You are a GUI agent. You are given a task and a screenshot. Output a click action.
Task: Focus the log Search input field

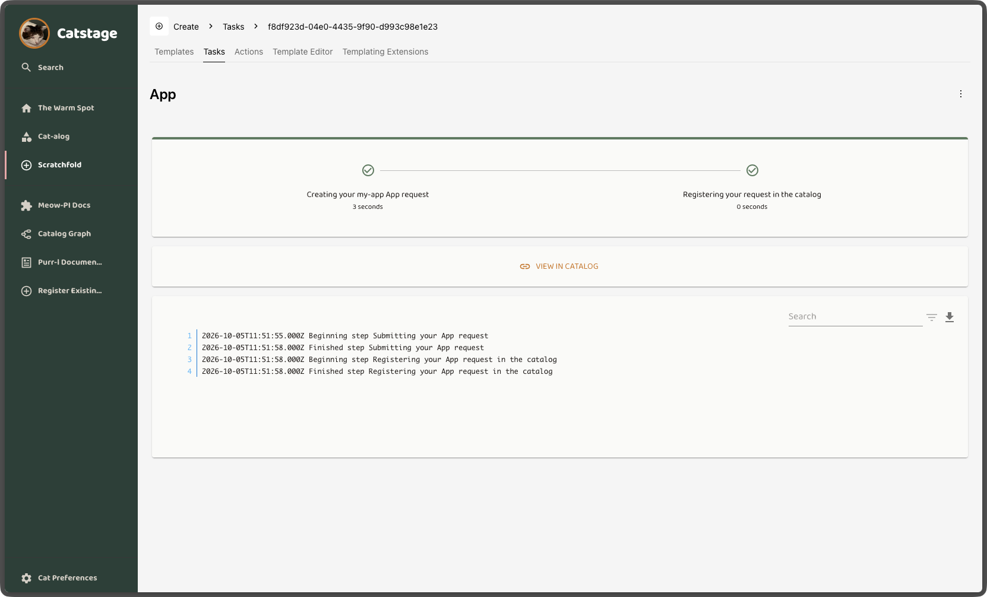855,317
